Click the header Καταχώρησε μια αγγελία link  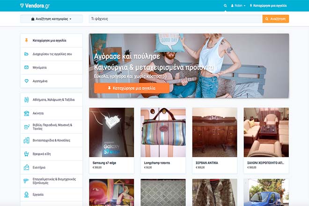pyautogui.click(x=268, y=6)
